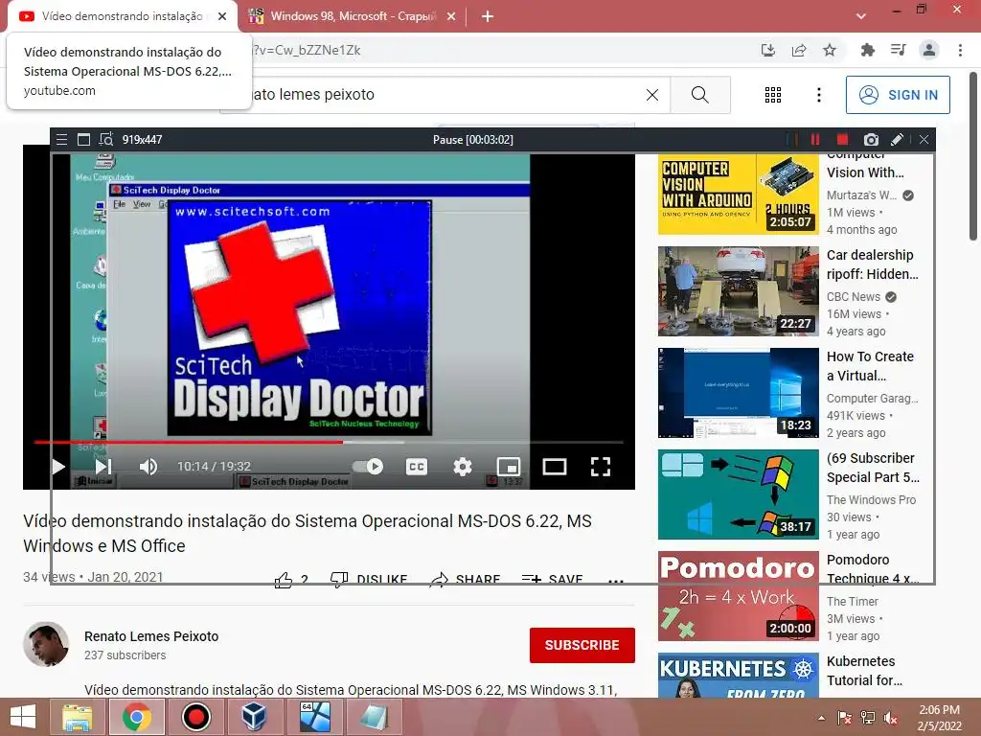Viewport: 981px width, 736px height.
Task: Select the Vídeo demonstrando instalação tab
Action: pyautogui.click(x=122, y=16)
